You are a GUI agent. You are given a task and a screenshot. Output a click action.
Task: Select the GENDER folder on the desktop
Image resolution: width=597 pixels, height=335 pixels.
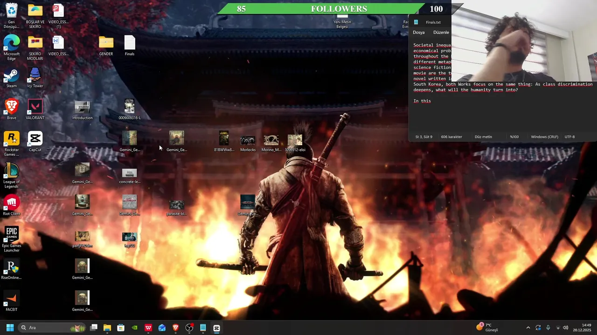[106, 46]
